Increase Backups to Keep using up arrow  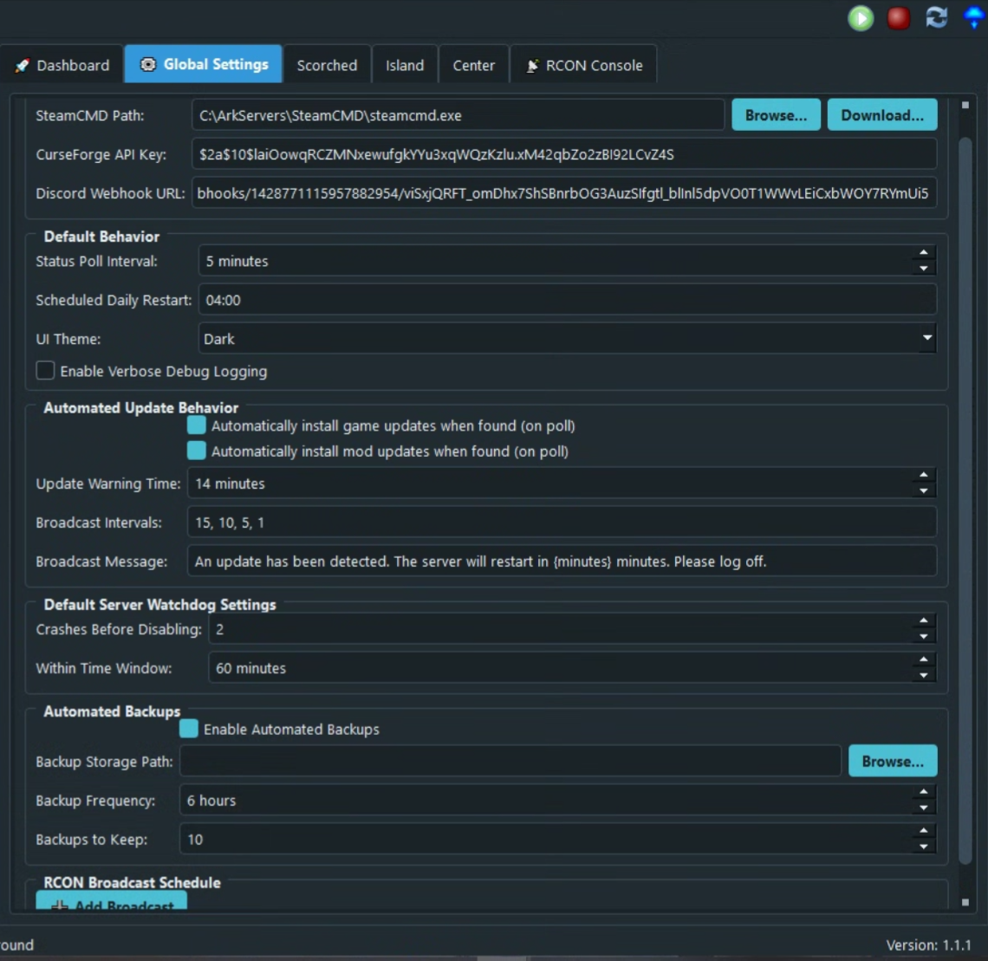[x=923, y=832]
